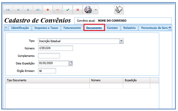Delete record with the minus button
178x111 pixels.
[x=58, y=10]
